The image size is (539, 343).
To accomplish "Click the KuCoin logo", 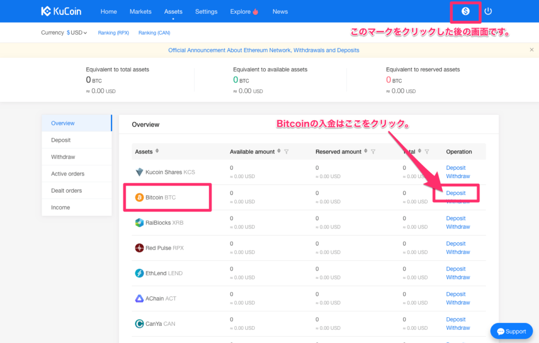I will pyautogui.click(x=61, y=12).
